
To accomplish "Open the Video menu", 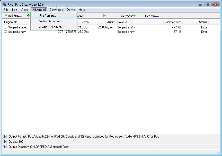I will pos(24,10).
